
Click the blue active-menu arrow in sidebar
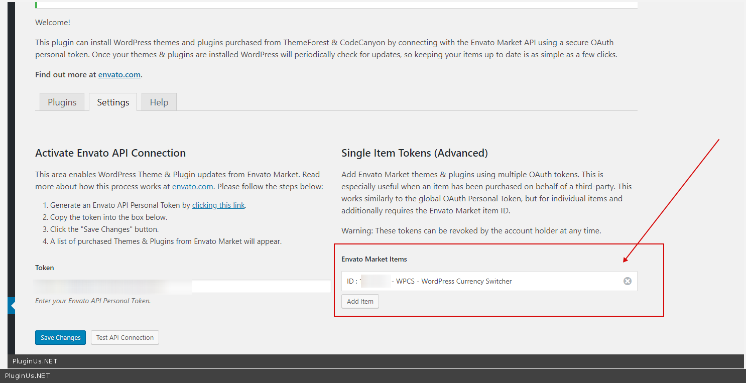(x=12, y=305)
